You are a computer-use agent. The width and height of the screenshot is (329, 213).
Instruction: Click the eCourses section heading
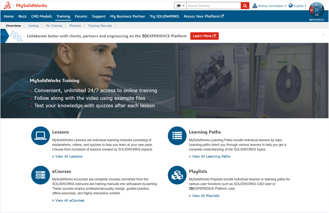pyautogui.click(x=62, y=171)
